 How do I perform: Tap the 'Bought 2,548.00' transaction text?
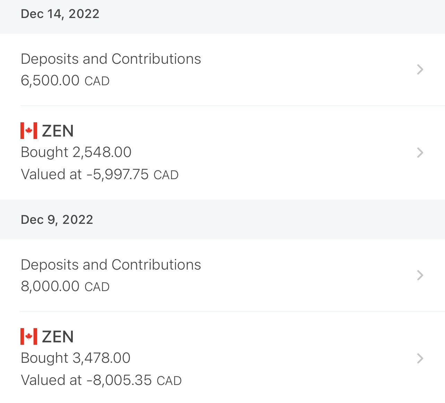[76, 152]
